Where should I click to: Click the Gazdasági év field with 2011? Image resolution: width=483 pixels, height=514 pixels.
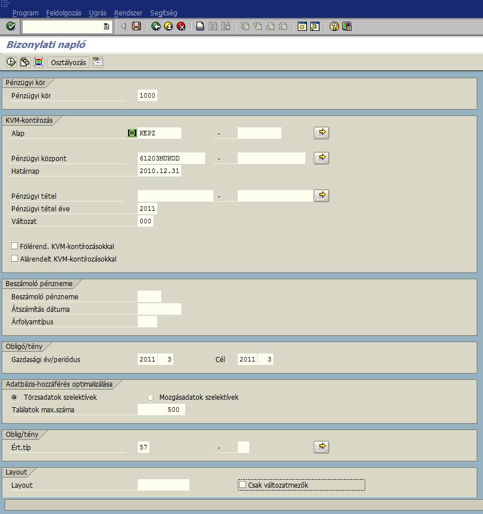click(147, 359)
